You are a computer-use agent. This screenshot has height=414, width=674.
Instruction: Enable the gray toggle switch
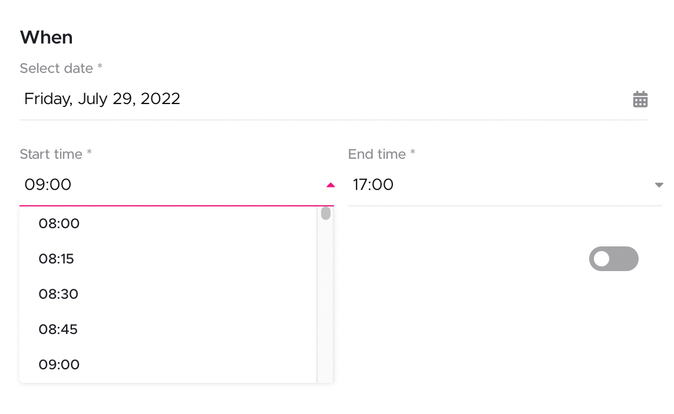[613, 259]
